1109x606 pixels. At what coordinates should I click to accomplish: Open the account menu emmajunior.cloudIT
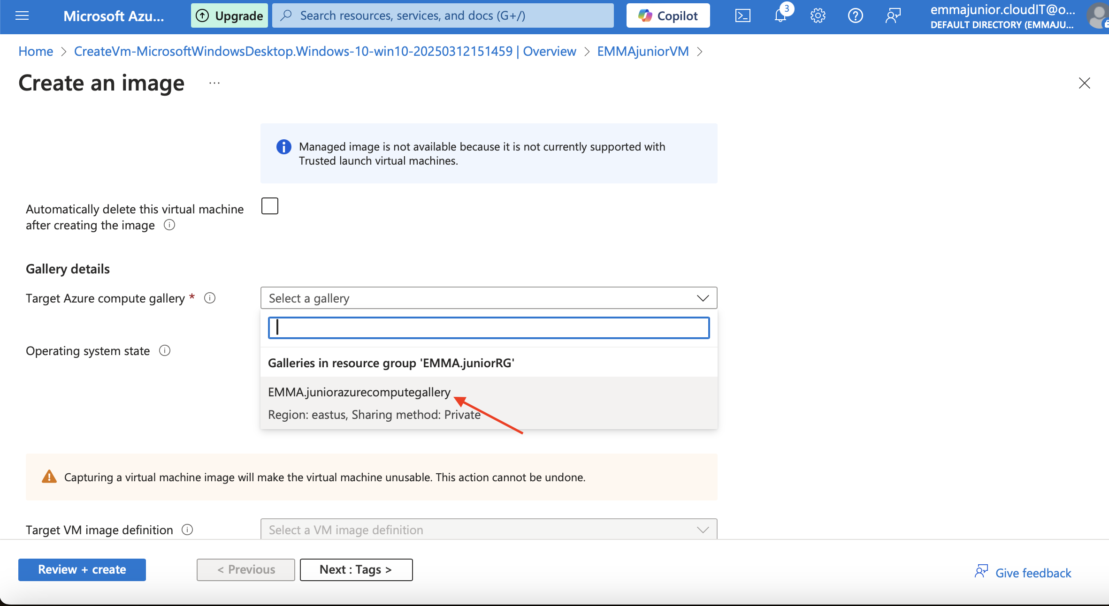(x=1002, y=16)
